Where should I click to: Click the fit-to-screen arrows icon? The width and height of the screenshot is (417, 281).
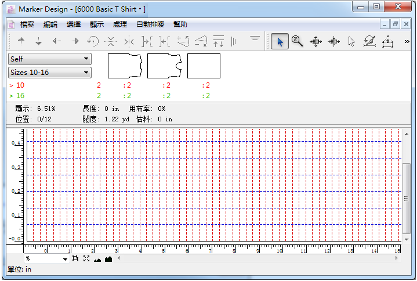click(x=86, y=258)
